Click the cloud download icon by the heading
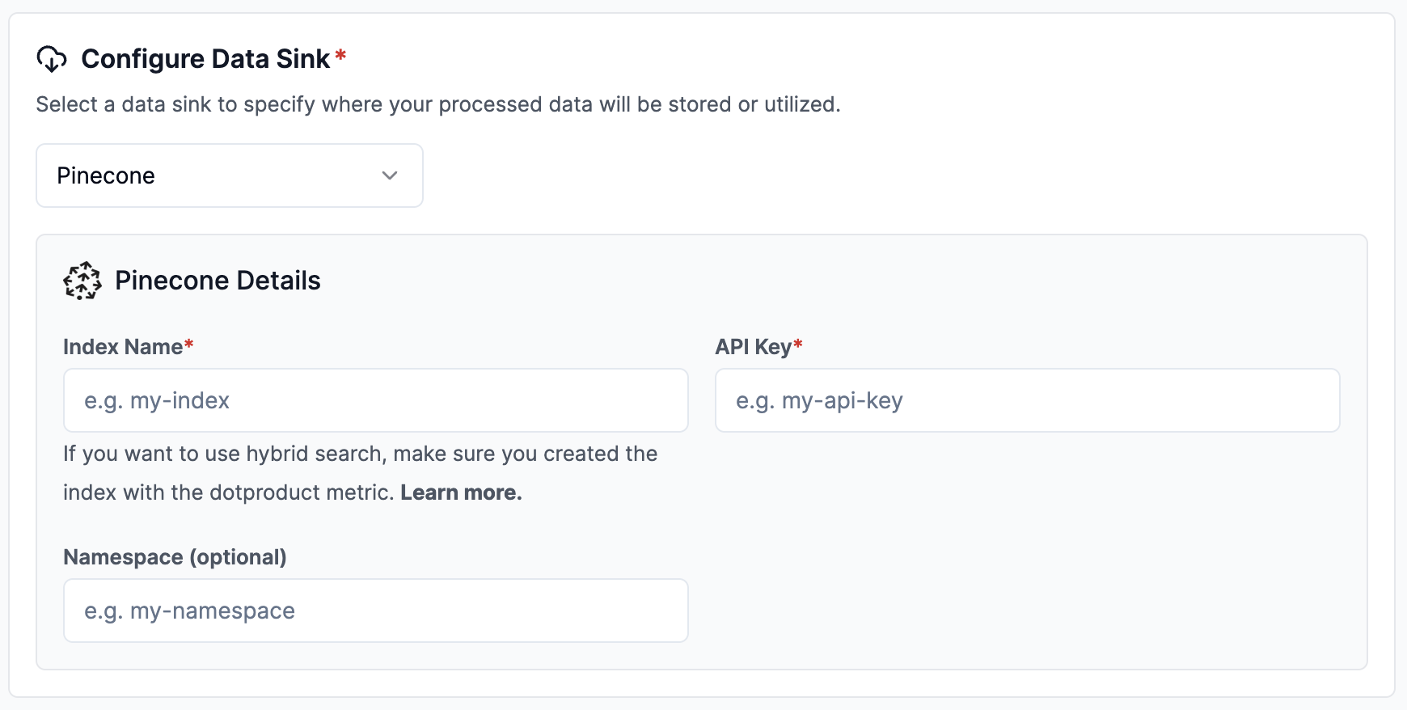This screenshot has height=710, width=1407. (52, 59)
